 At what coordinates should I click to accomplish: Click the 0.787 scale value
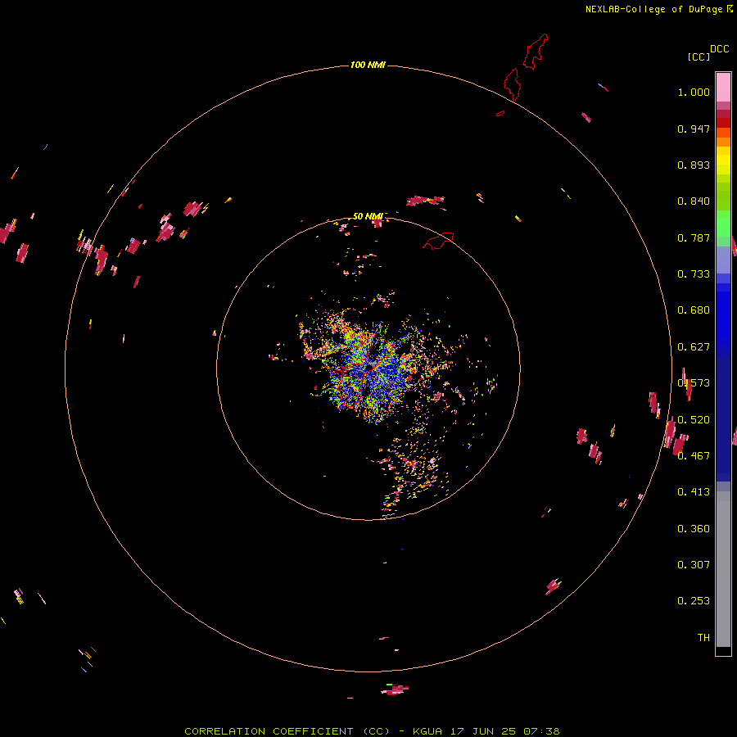coord(694,237)
